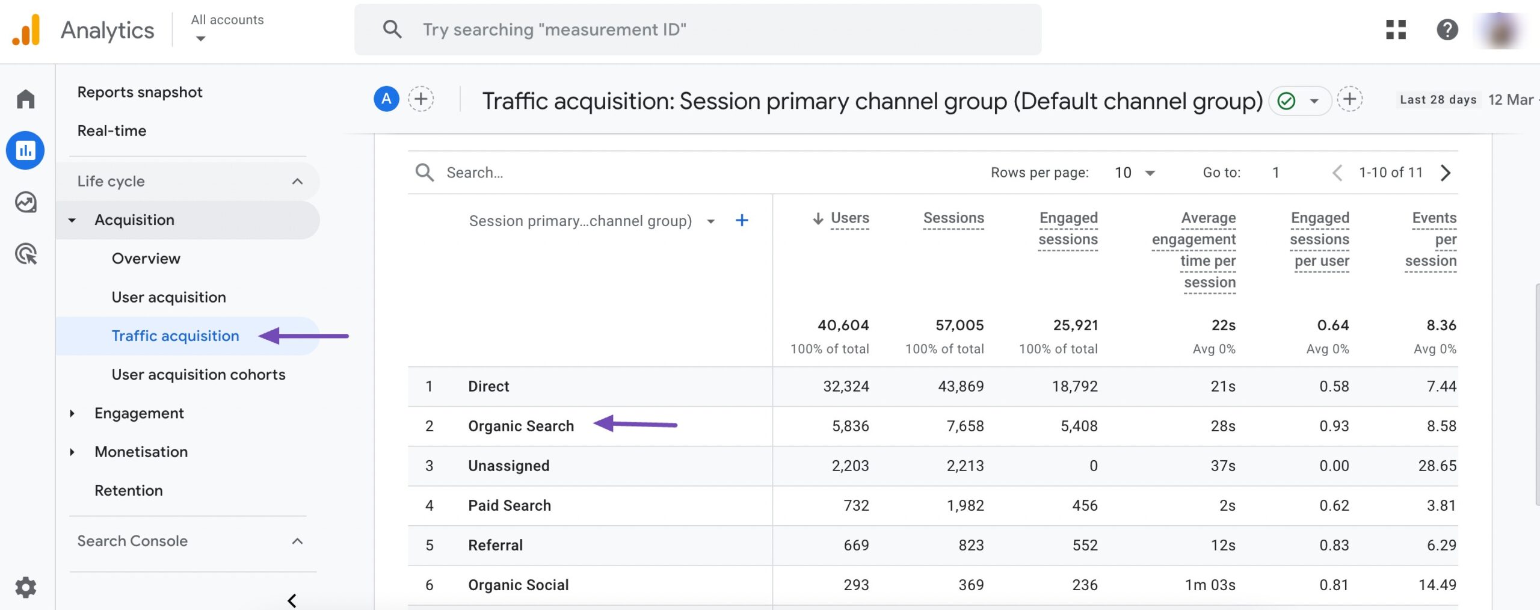1540x610 pixels.
Task: Focus the top measurement ID search field
Action: point(698,29)
